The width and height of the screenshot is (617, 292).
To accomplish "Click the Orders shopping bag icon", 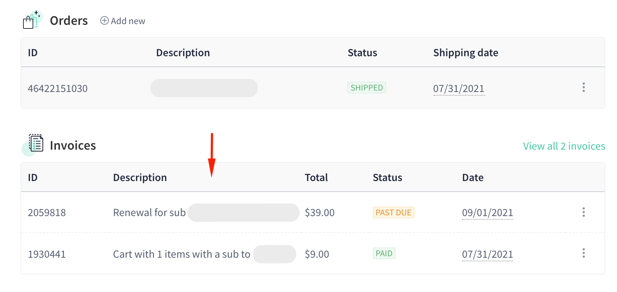I will (x=31, y=20).
